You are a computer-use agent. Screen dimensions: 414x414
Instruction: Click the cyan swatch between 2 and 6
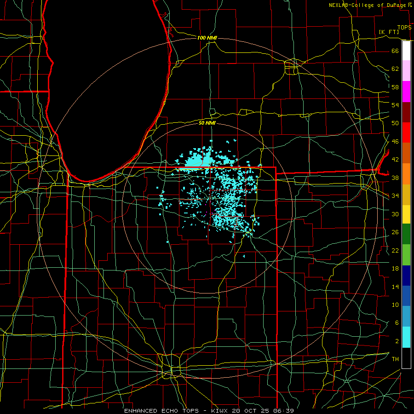click(406, 337)
